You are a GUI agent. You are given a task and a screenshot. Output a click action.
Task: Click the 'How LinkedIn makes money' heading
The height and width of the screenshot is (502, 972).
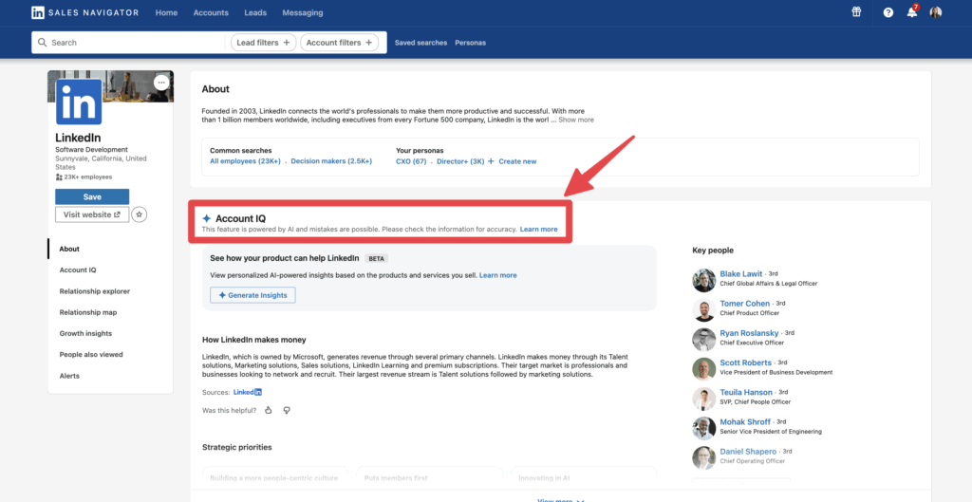pos(254,340)
